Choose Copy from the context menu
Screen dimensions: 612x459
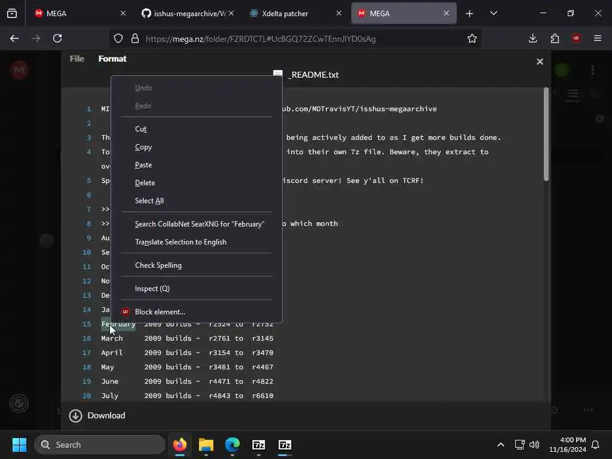coord(196,147)
